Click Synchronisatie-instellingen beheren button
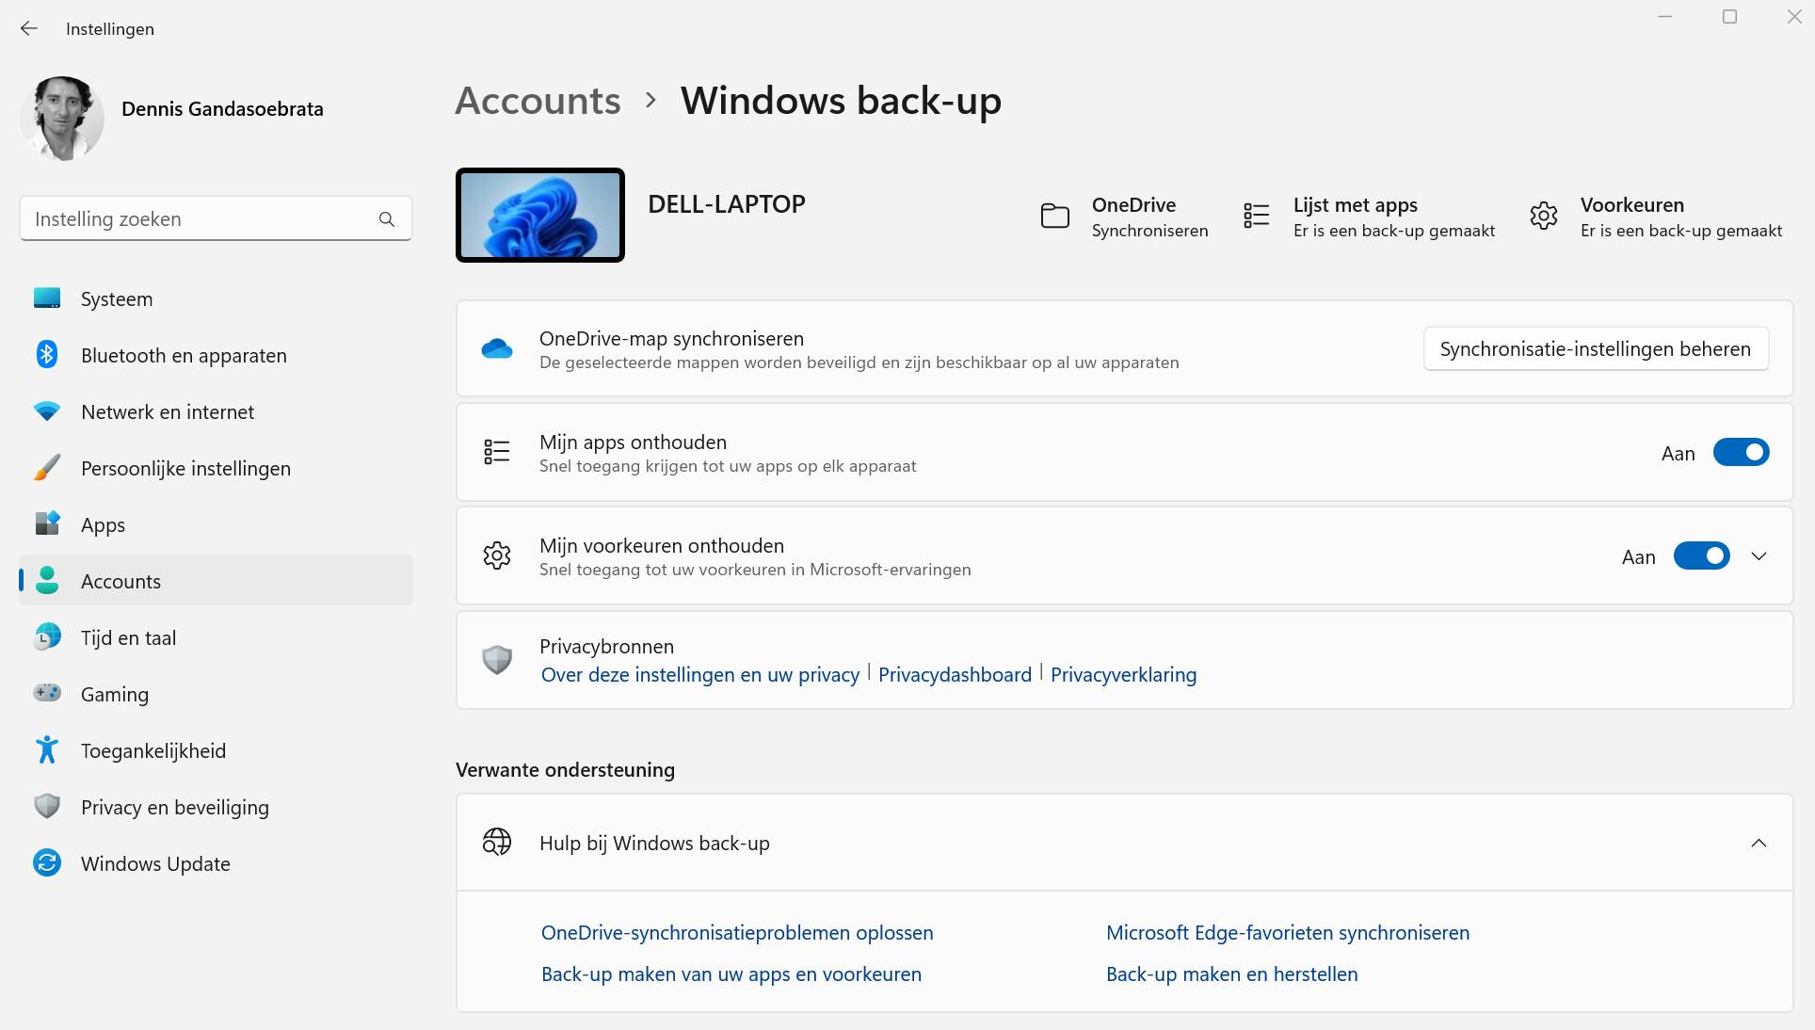Viewport: 1815px width, 1030px height. click(x=1595, y=349)
